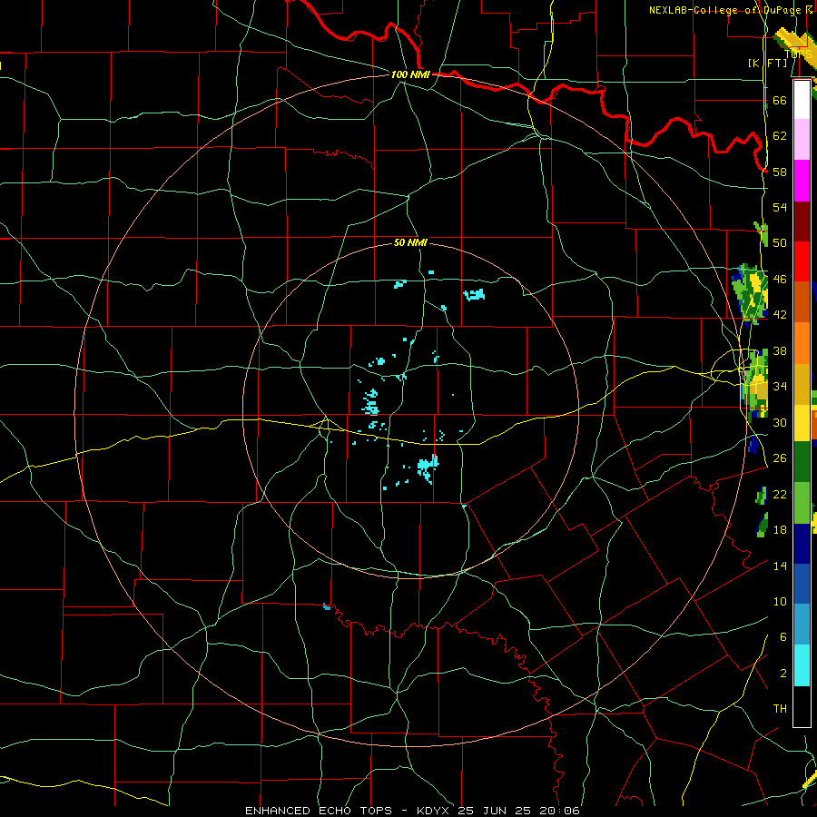Select the dark red legend color band
This screenshot has width=817, height=817.
(802, 221)
